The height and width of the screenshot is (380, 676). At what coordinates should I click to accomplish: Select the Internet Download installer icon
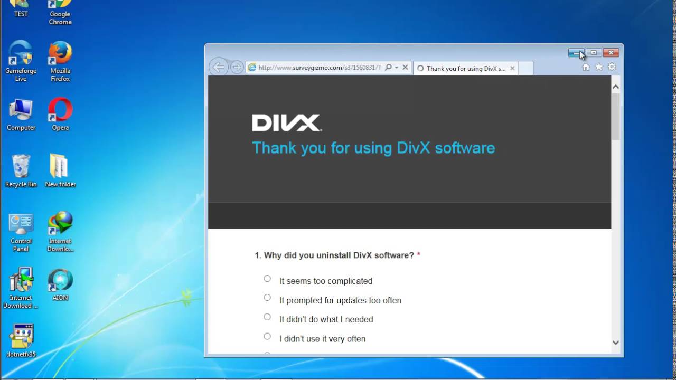pyautogui.click(x=21, y=288)
